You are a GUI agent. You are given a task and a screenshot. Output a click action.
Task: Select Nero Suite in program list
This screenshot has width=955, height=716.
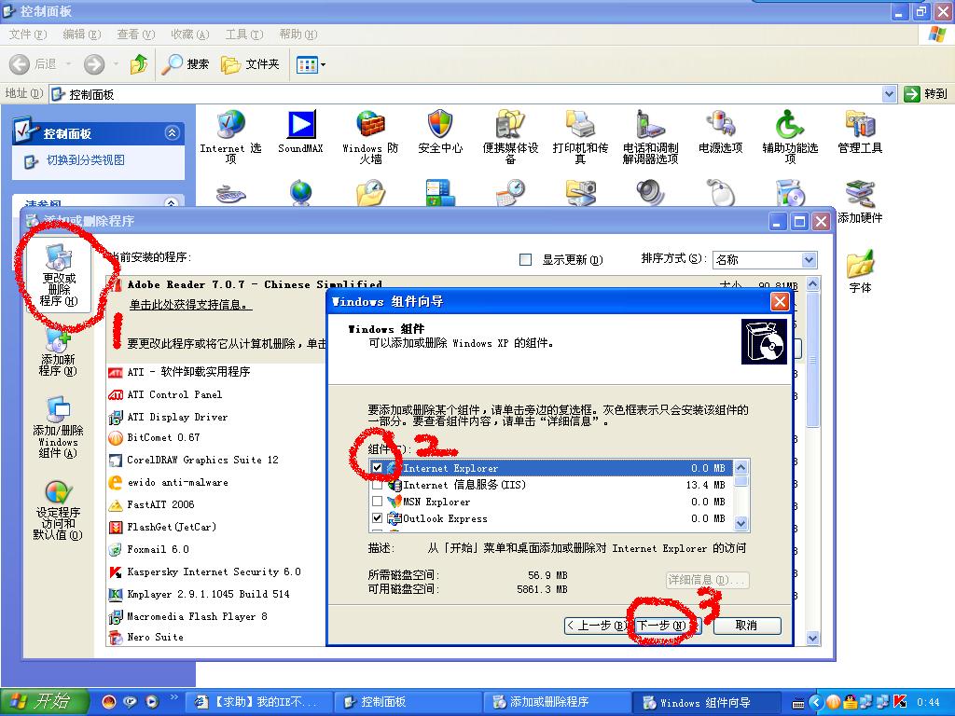point(145,637)
